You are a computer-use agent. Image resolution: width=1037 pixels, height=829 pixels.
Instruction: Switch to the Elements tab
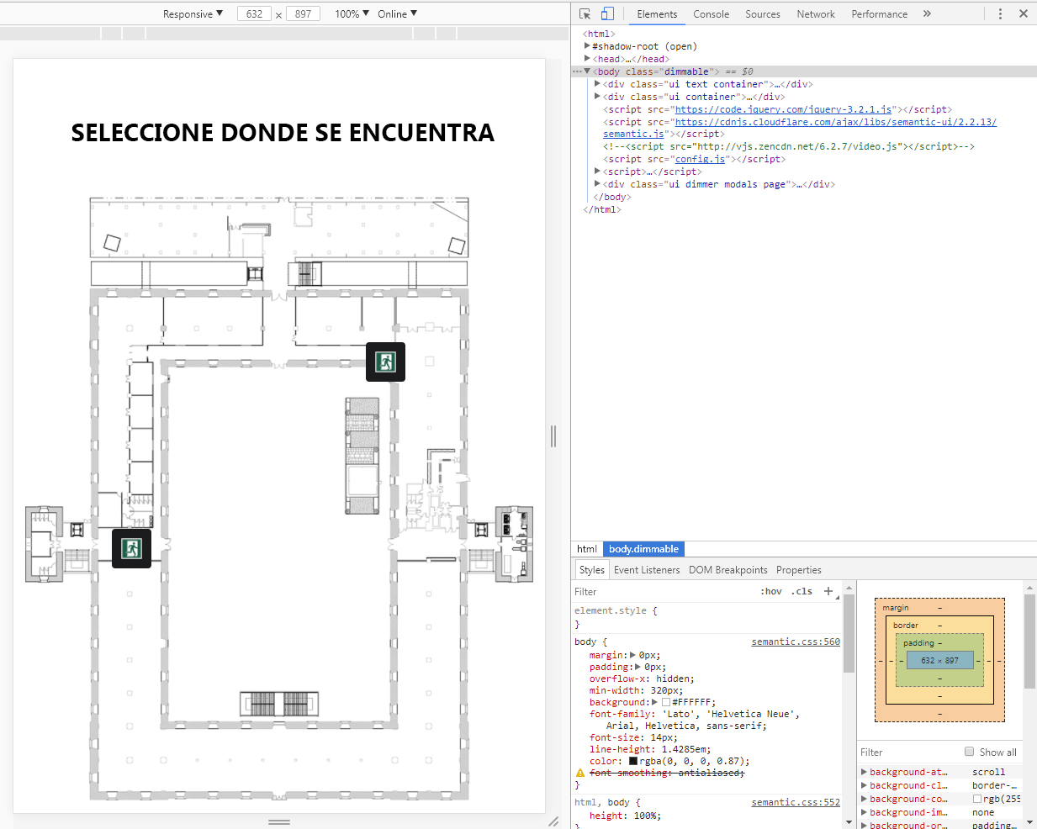657,13
